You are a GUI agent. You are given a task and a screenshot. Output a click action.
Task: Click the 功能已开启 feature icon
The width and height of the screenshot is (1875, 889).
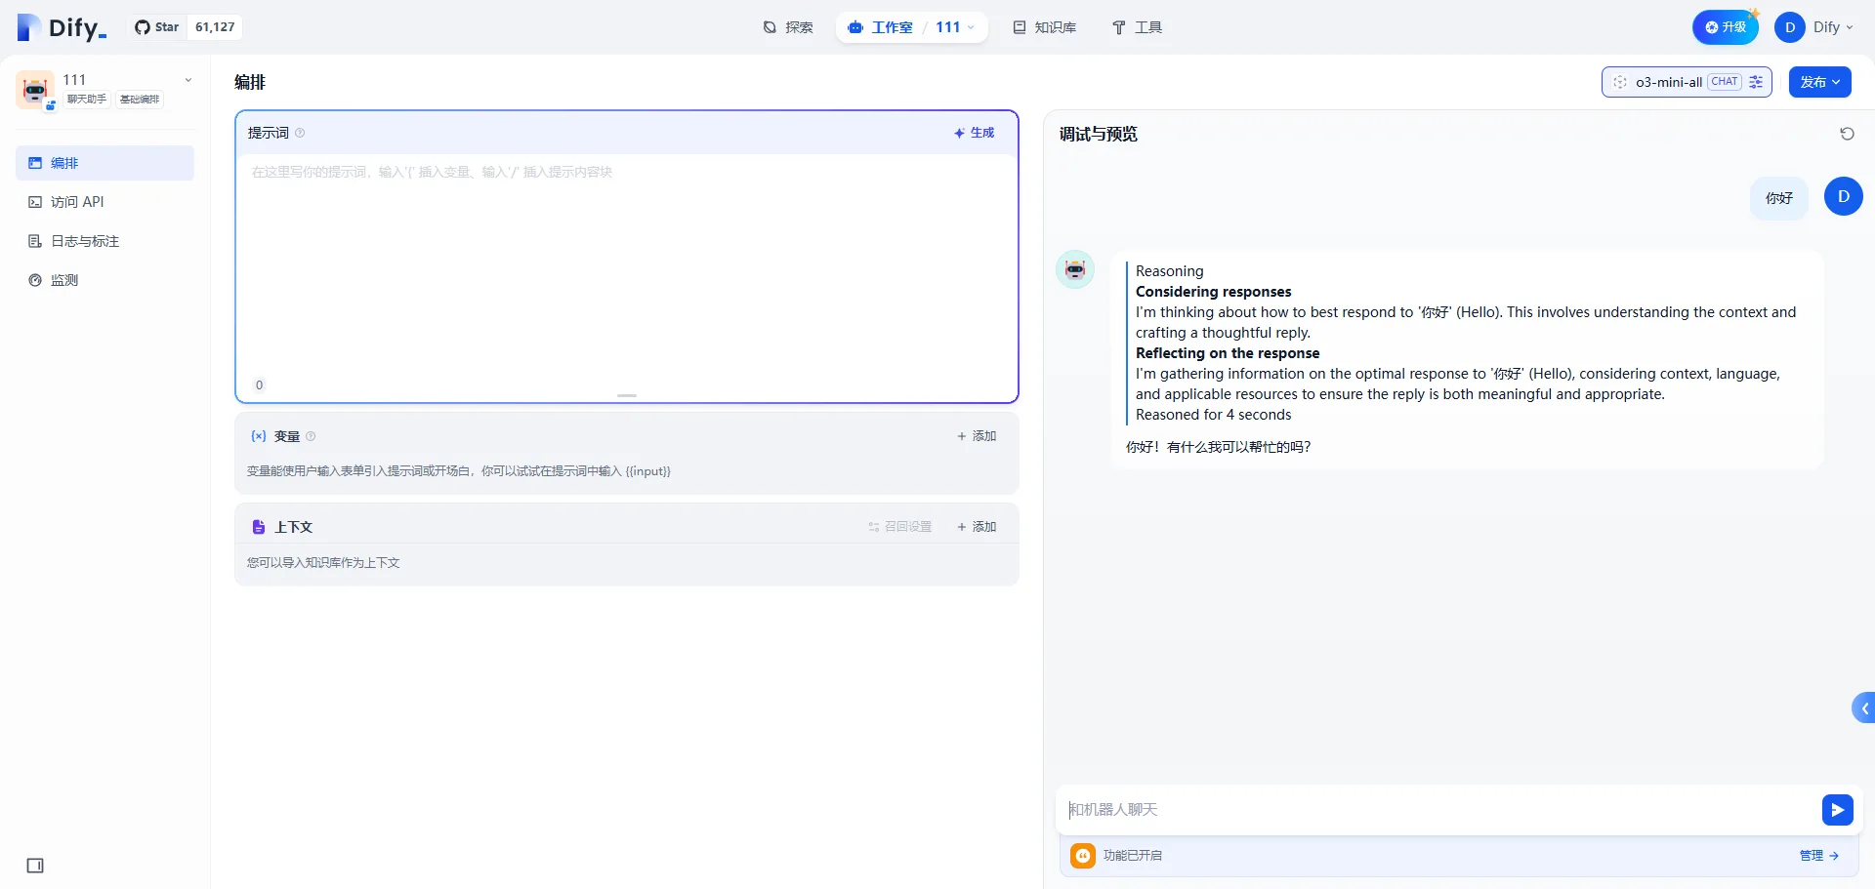pyautogui.click(x=1083, y=856)
